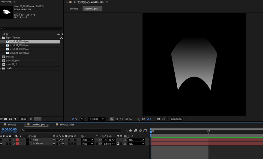Toggle transparency grid in viewer

click(x=116, y=119)
